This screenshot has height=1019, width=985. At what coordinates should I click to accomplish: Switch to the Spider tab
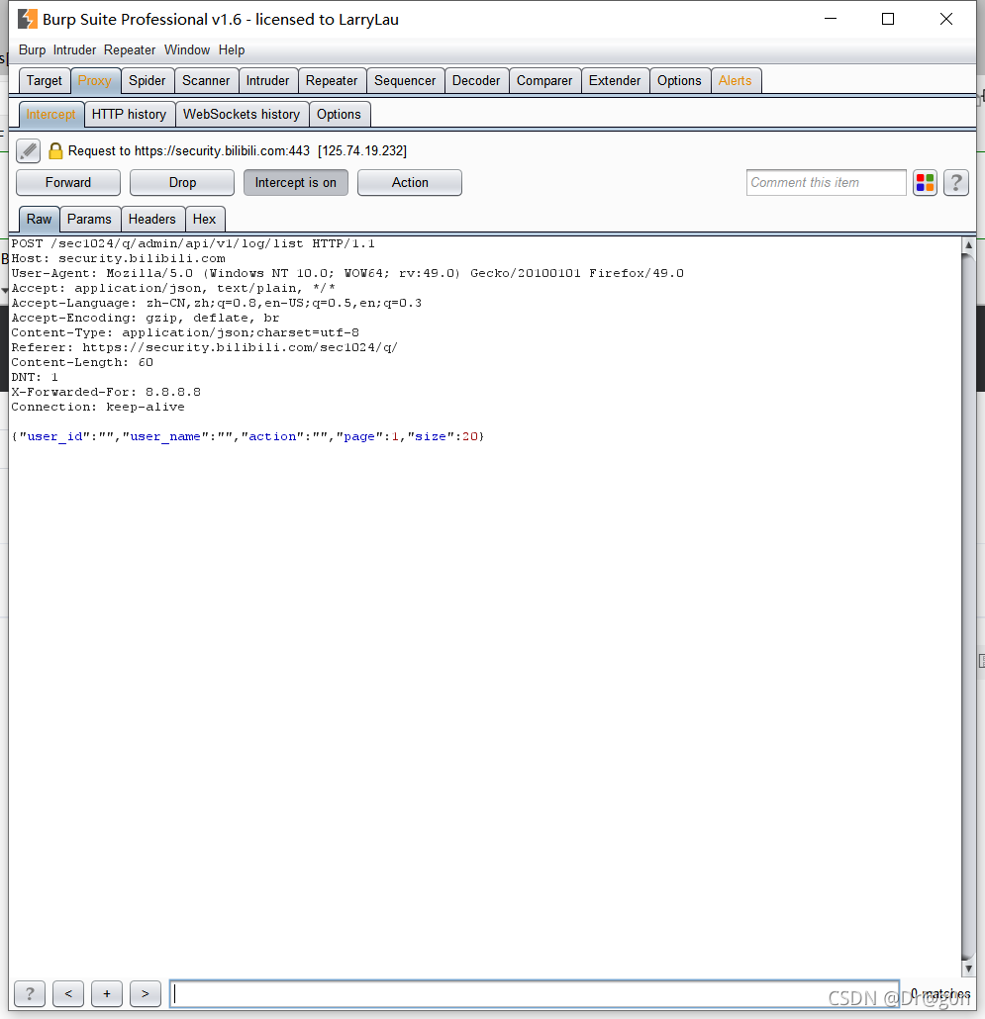click(147, 80)
